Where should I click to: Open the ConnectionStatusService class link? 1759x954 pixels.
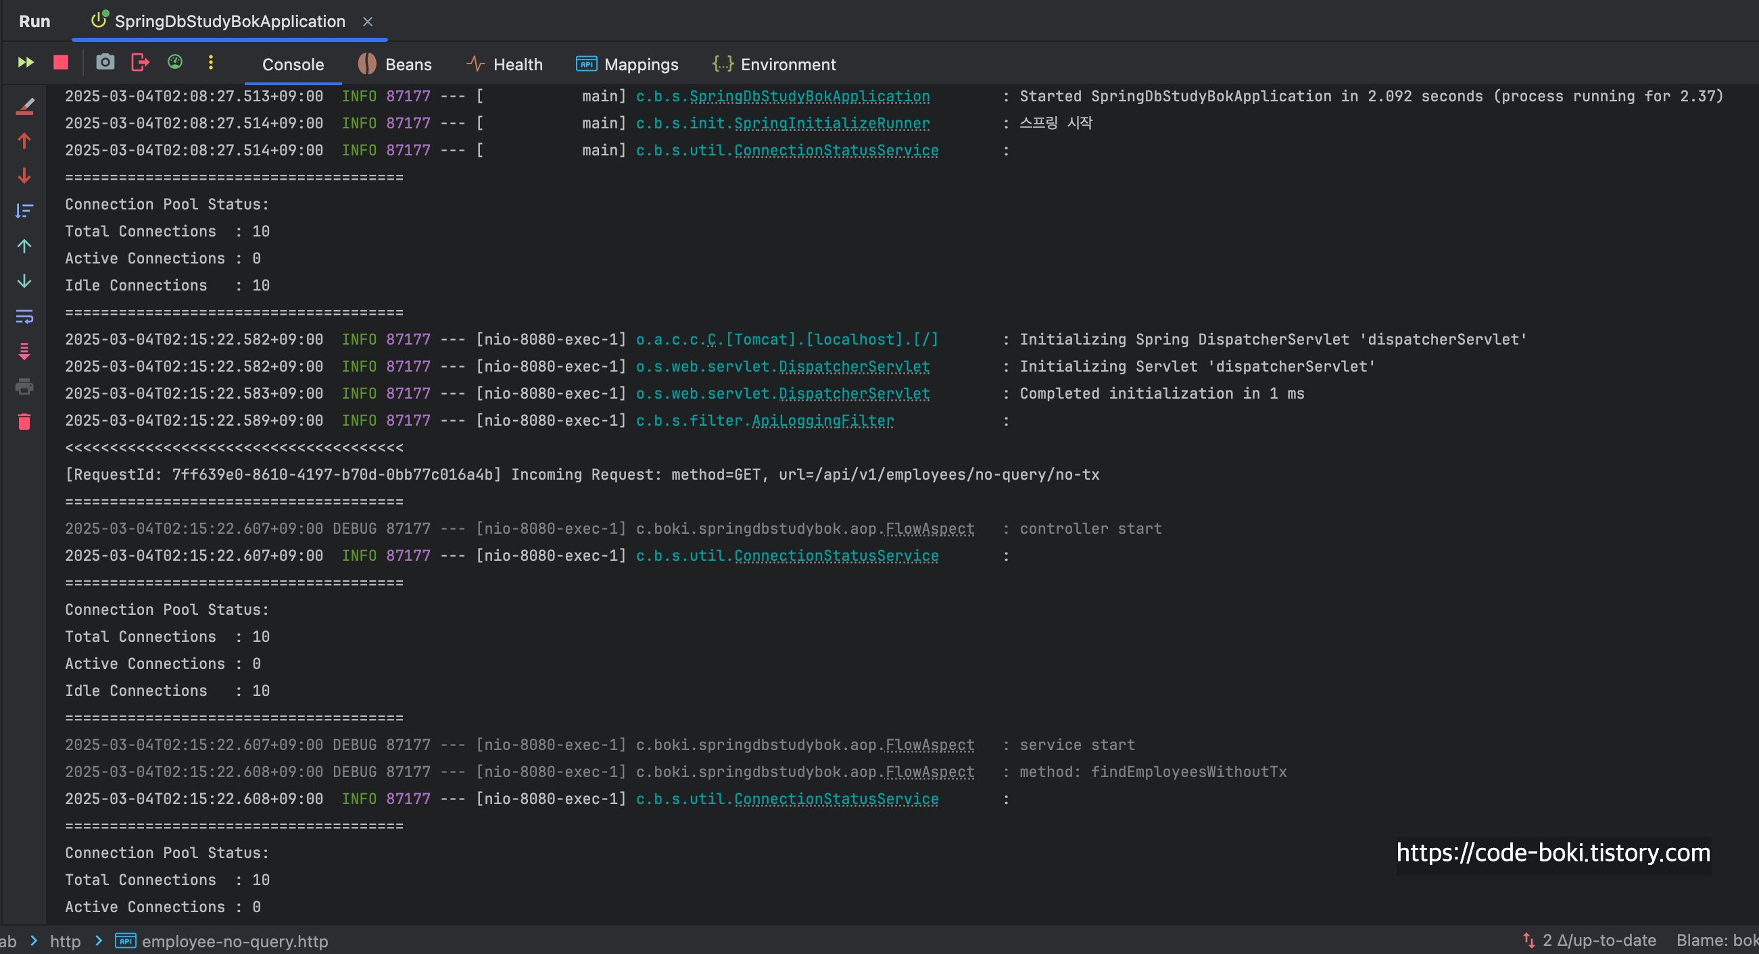tap(836, 151)
